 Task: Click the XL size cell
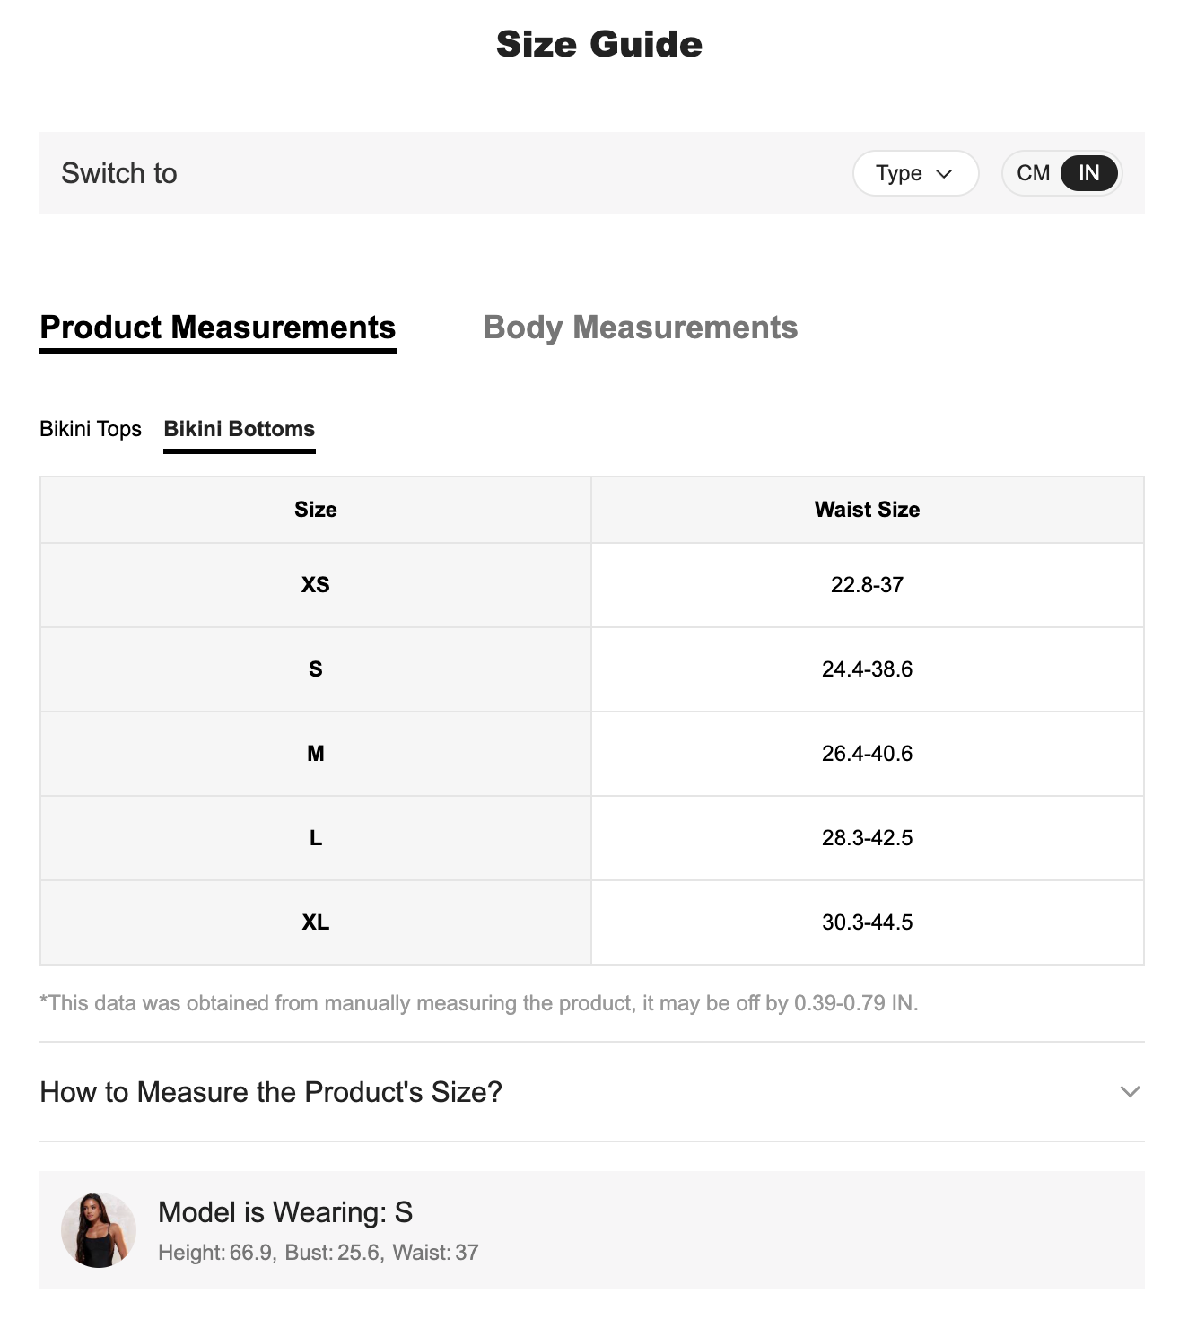coord(315,922)
